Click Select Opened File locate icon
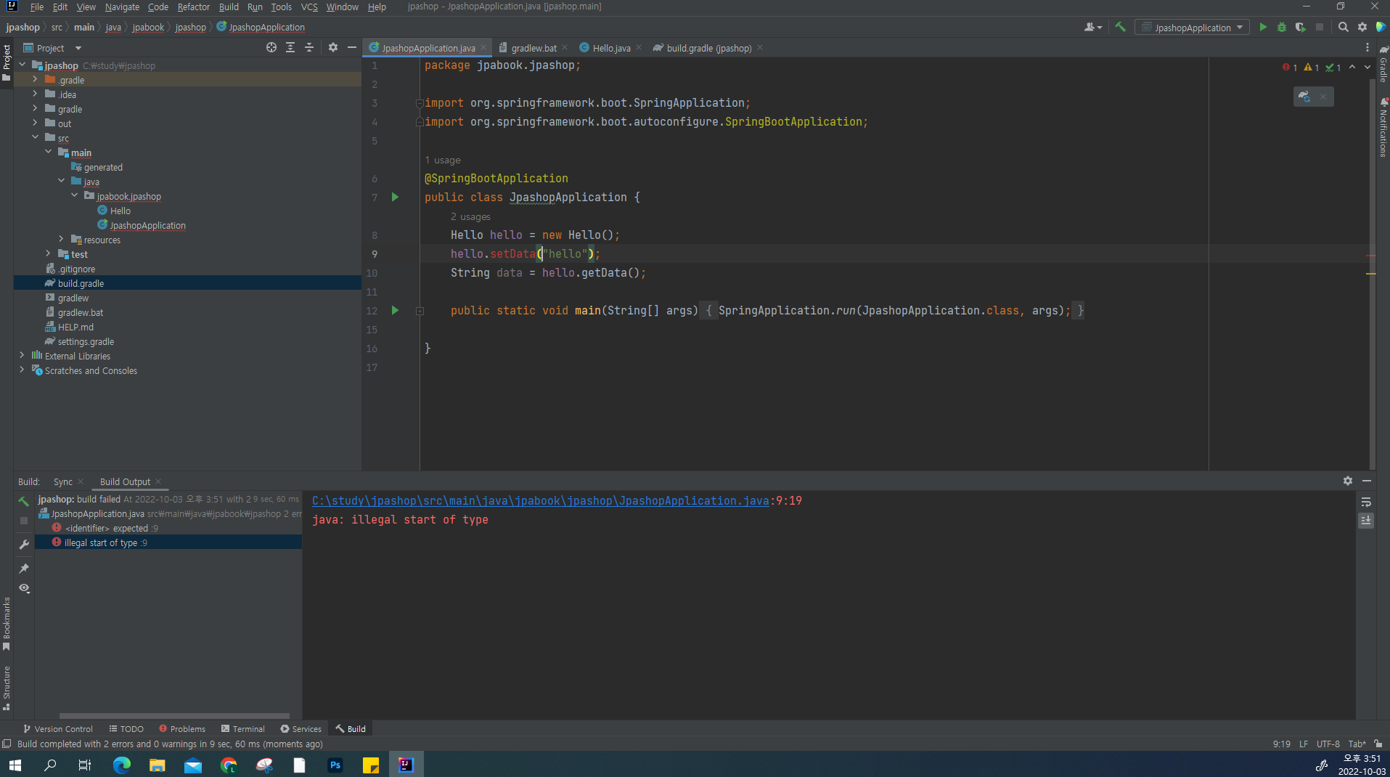 tap(271, 47)
